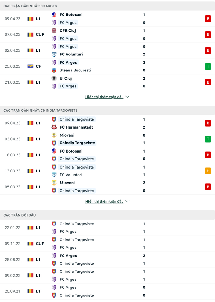215x302 pixels.
Task: Expand more FC Arges matches via chevron
Action: click(x=127, y=97)
